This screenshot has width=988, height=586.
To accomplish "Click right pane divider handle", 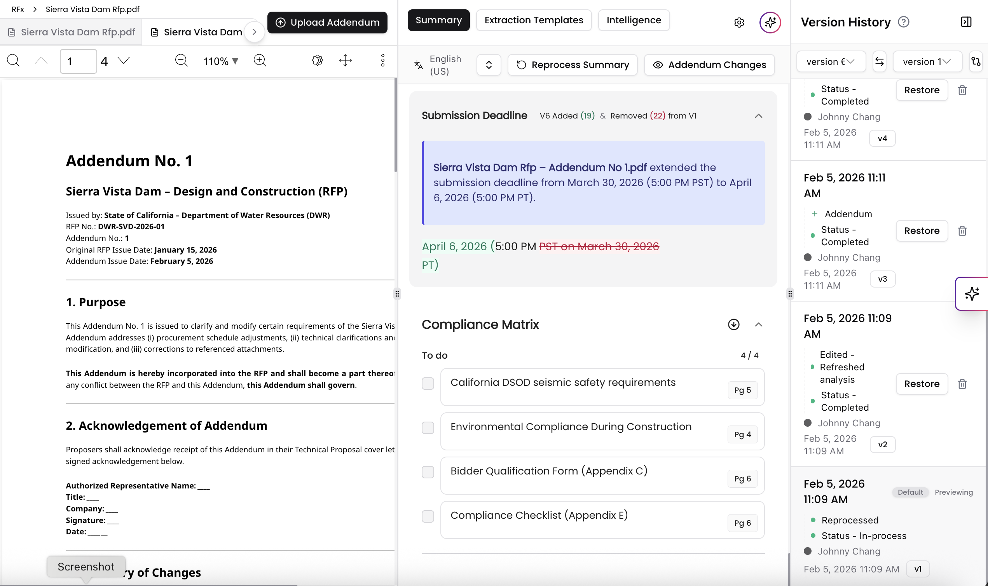I will [x=790, y=294].
